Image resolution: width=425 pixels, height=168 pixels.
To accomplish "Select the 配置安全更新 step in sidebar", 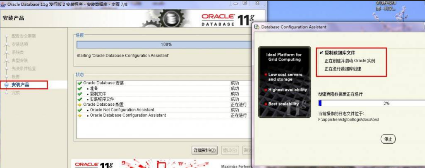I will coord(23,36).
